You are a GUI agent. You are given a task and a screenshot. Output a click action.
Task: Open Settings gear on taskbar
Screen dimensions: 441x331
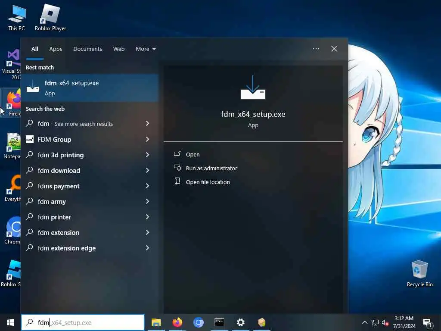point(240,322)
